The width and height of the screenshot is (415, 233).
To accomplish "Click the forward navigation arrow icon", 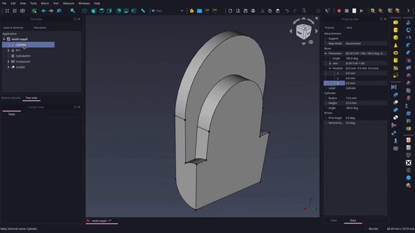I will coord(51,11).
